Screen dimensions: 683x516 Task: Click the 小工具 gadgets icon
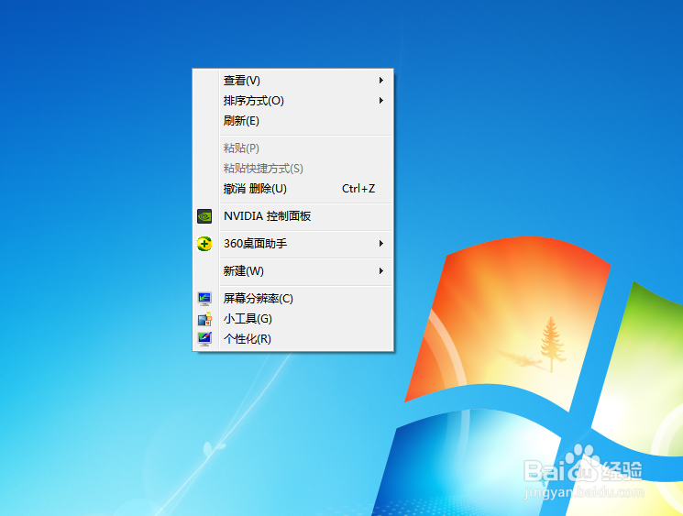(204, 319)
